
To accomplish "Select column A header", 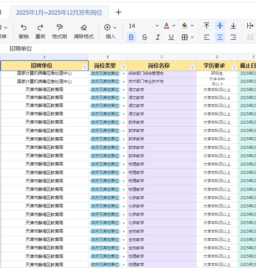I will 44,57.
